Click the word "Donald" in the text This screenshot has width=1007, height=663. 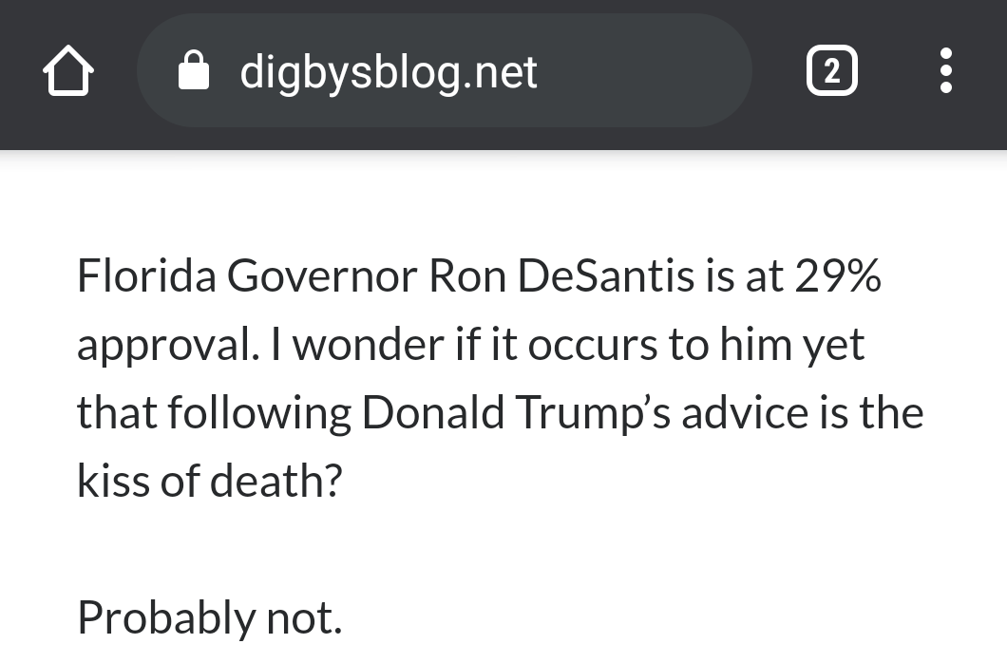tap(433, 412)
